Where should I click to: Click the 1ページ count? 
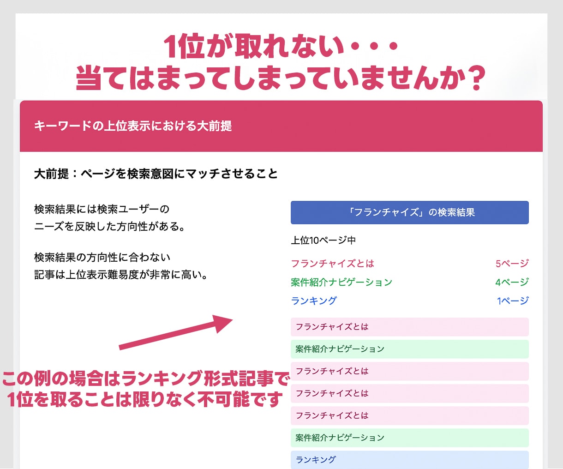[x=513, y=301]
